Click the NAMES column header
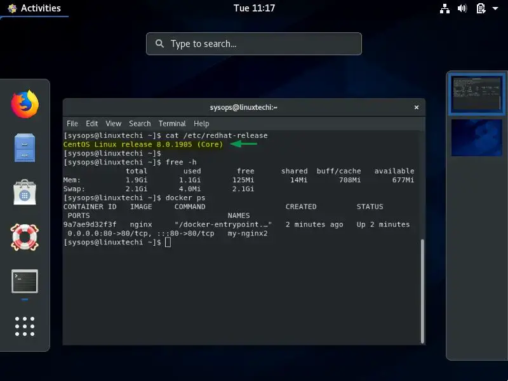 pos(239,215)
